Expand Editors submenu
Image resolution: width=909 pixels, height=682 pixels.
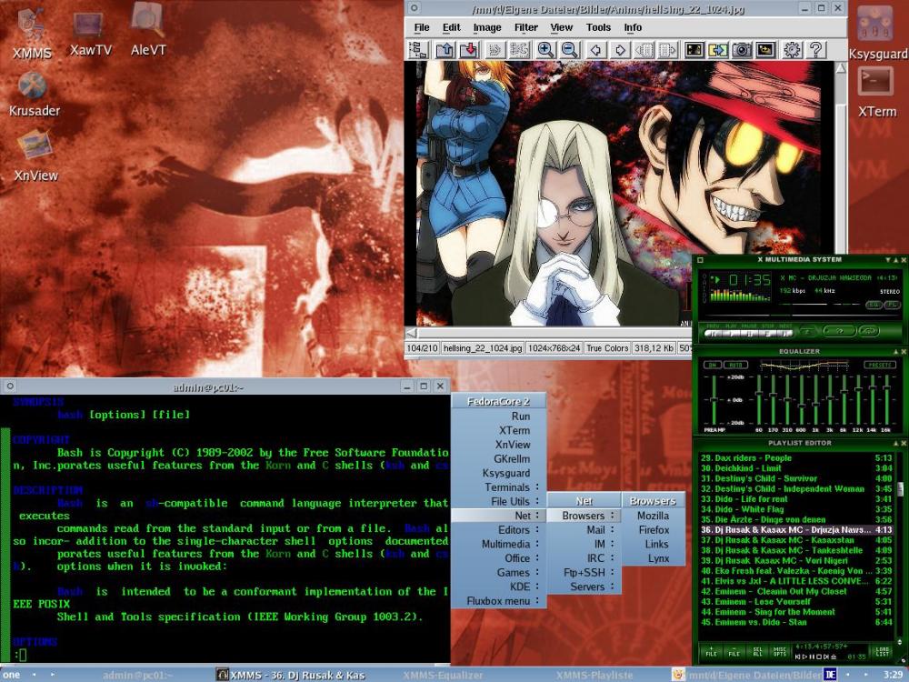click(498, 529)
